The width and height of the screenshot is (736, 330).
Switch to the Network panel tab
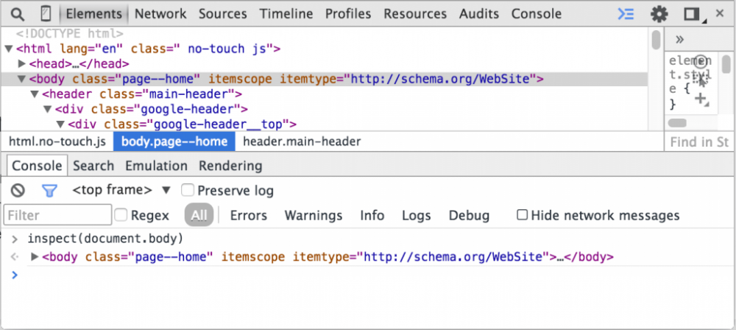(x=160, y=14)
